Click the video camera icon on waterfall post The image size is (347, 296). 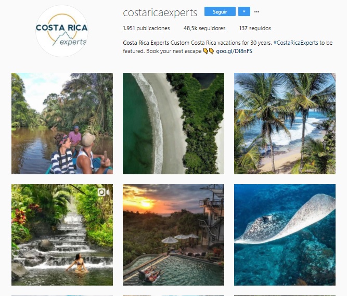coord(103,192)
